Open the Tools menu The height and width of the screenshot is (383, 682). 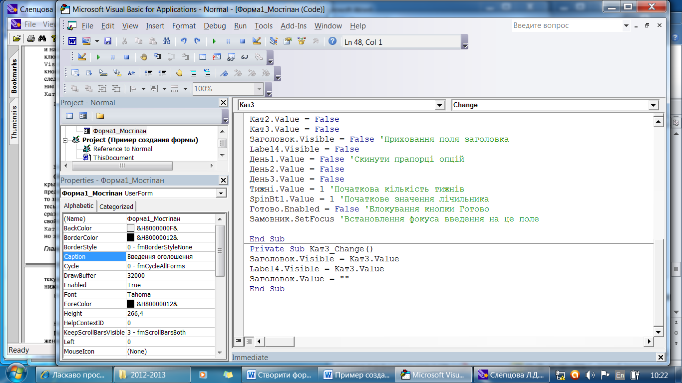tap(264, 26)
